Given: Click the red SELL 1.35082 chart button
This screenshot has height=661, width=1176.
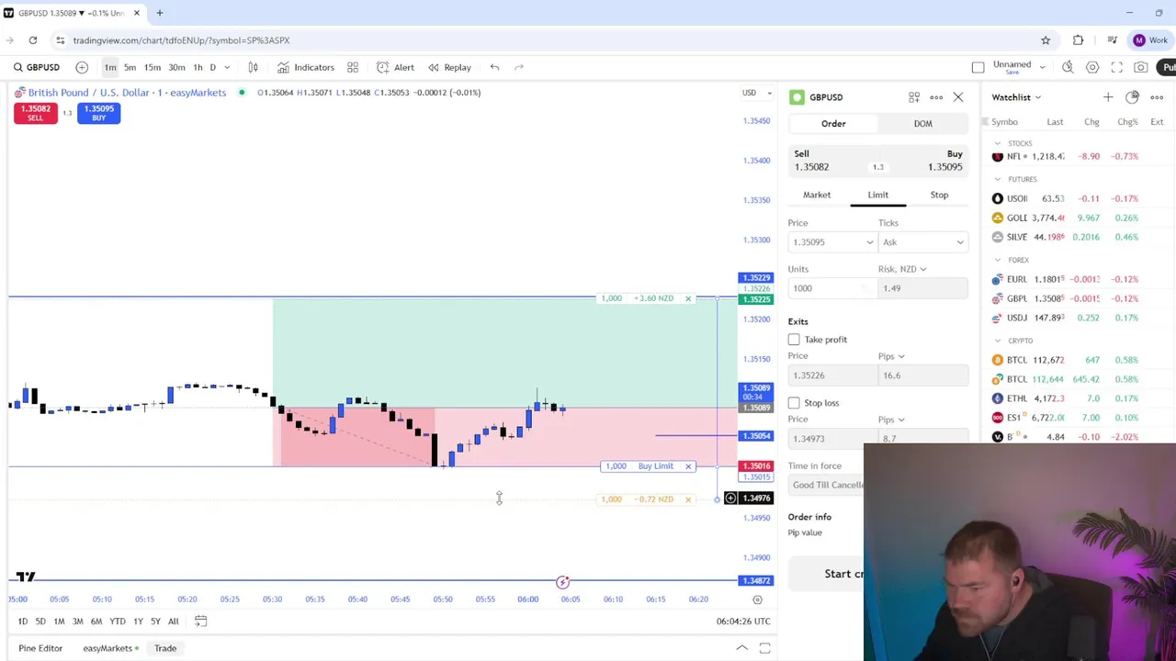Looking at the screenshot, I should 35,113.
